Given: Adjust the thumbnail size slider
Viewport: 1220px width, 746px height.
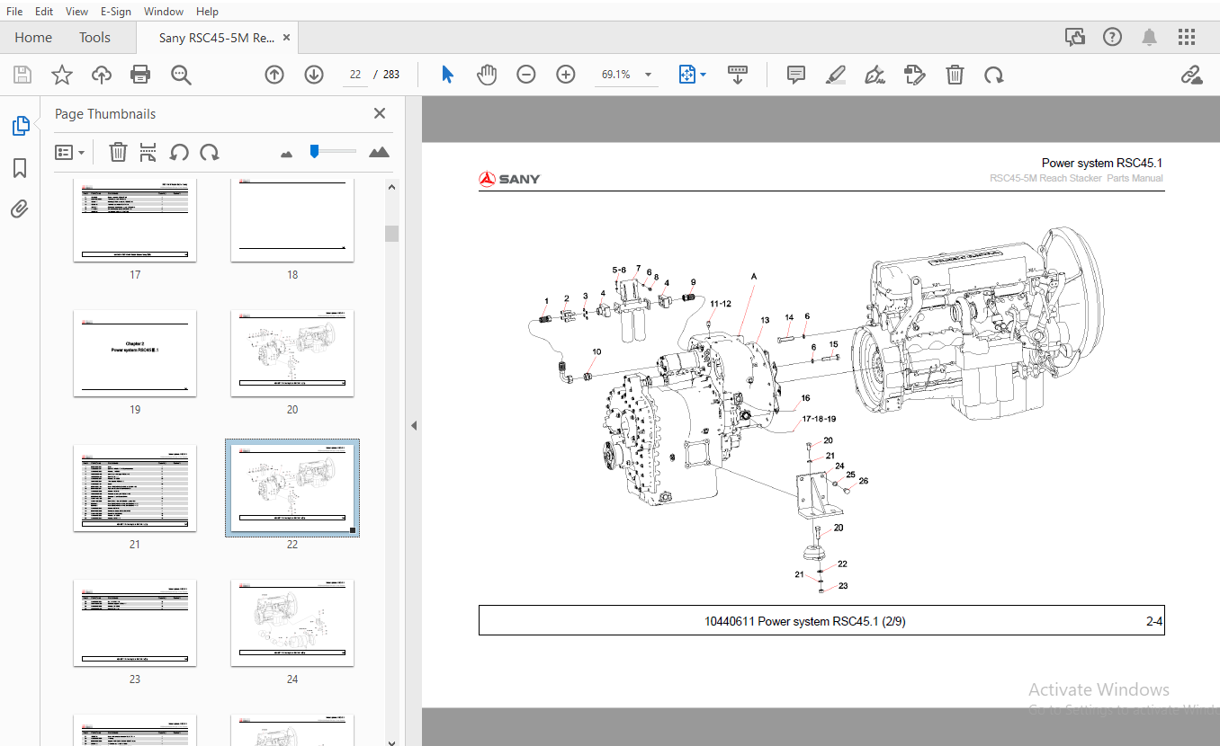Looking at the screenshot, I should (314, 151).
